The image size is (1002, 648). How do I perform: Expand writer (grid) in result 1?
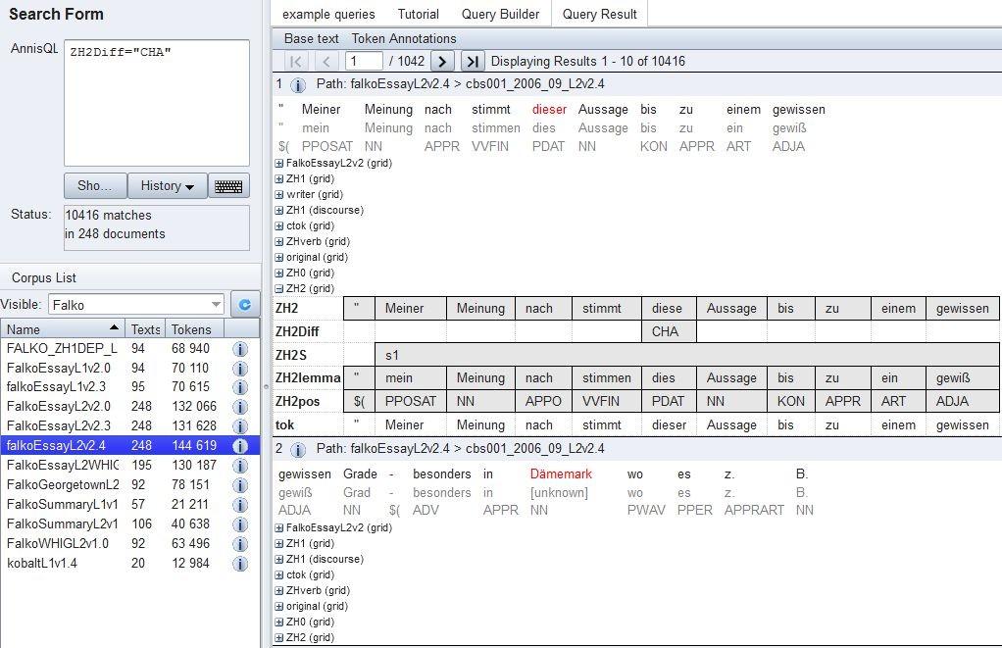(279, 194)
